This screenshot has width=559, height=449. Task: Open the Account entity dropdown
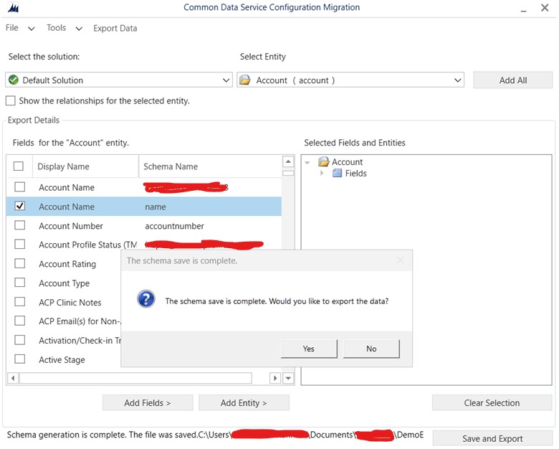coord(458,80)
